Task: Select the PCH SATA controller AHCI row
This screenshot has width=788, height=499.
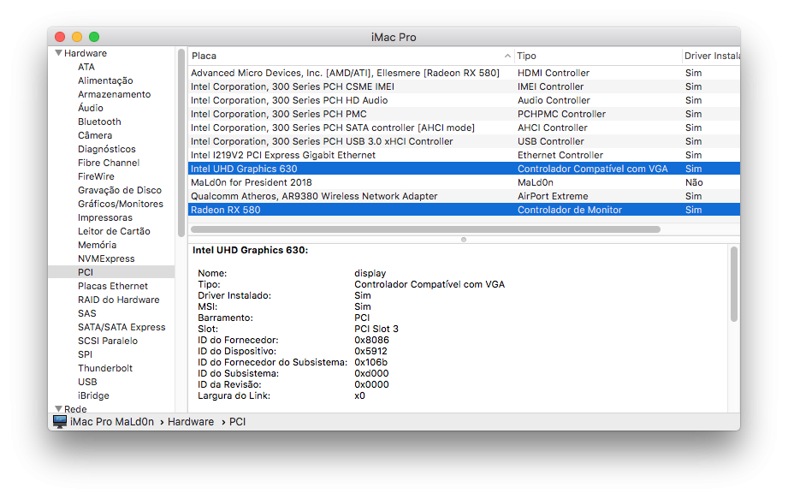Action: pyautogui.click(x=464, y=128)
